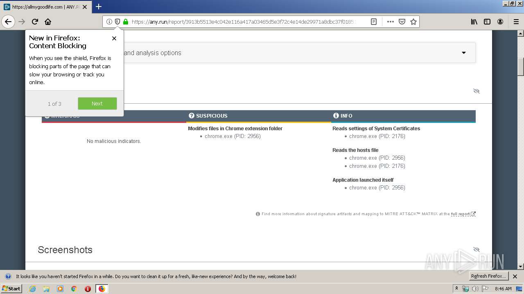
Task: Click the 8:46 AM system clock
Action: click(x=503, y=289)
